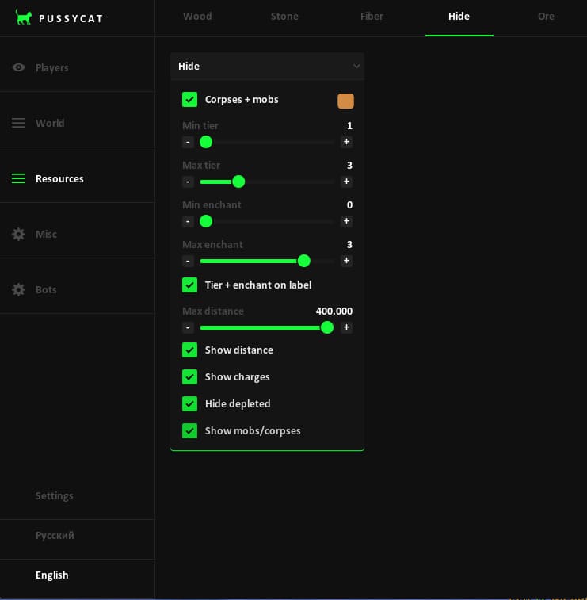Increase Min tier with plus button
This screenshot has height=600, width=587.
[346, 142]
